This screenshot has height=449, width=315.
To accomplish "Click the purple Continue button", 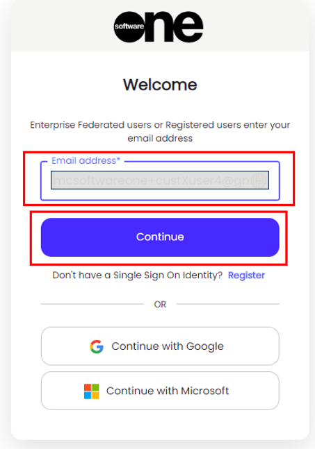I will (160, 237).
